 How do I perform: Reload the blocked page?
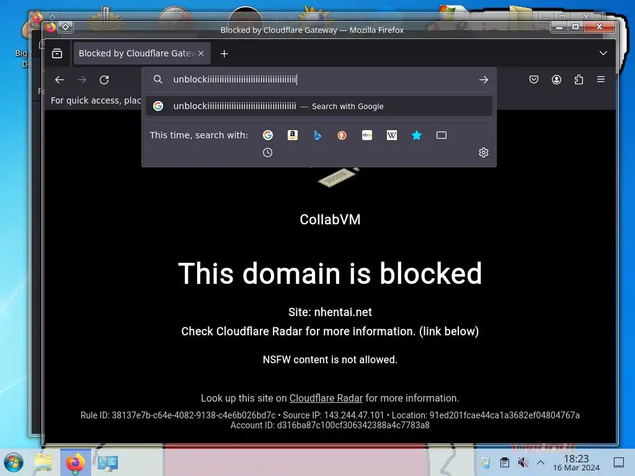[x=104, y=80]
